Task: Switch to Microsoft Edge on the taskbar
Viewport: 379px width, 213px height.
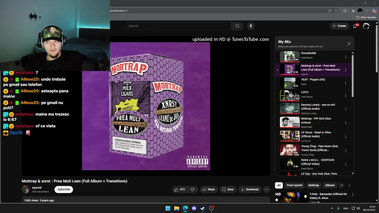Action: pyautogui.click(x=185, y=208)
